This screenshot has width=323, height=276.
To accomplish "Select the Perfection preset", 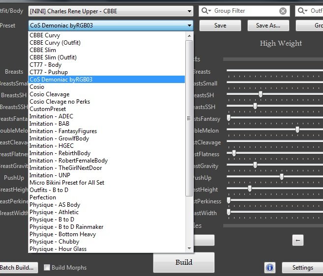I will pos(107,197).
